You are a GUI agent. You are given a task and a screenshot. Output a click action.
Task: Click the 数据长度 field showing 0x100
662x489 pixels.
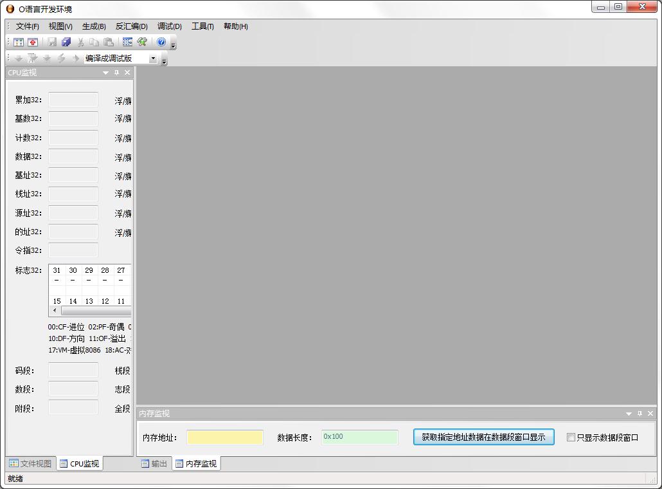[360, 437]
